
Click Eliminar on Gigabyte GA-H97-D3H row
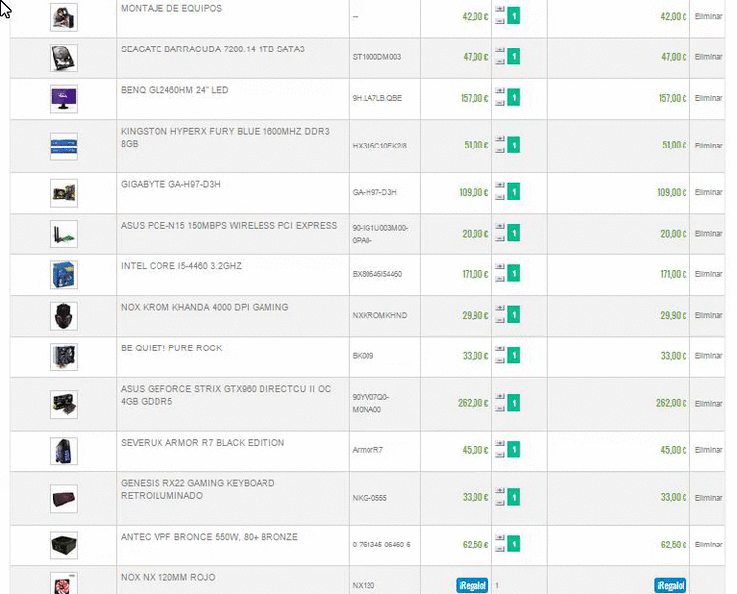[x=708, y=192]
